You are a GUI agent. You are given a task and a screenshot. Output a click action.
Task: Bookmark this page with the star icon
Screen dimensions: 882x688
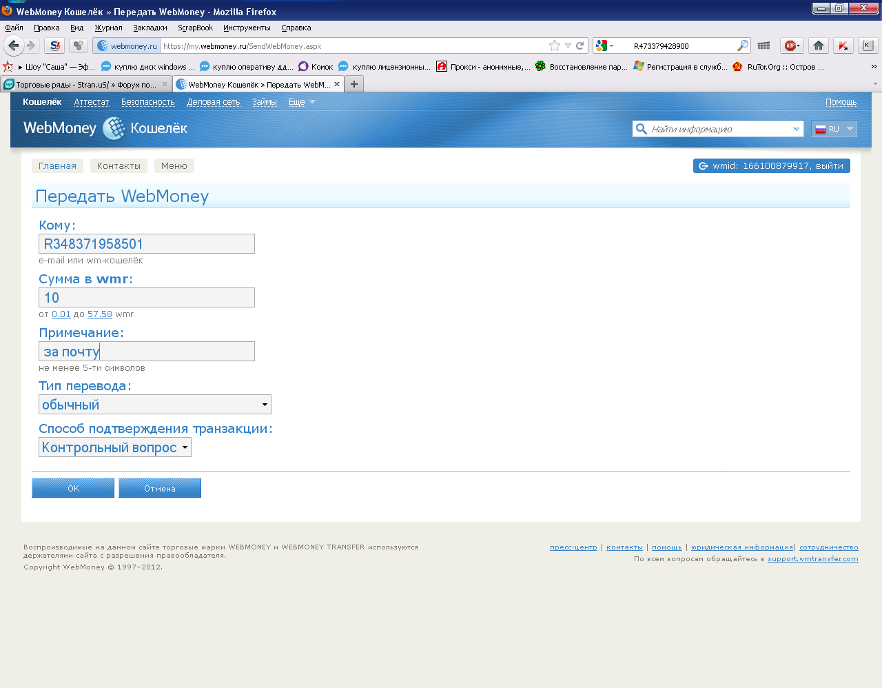(x=555, y=46)
